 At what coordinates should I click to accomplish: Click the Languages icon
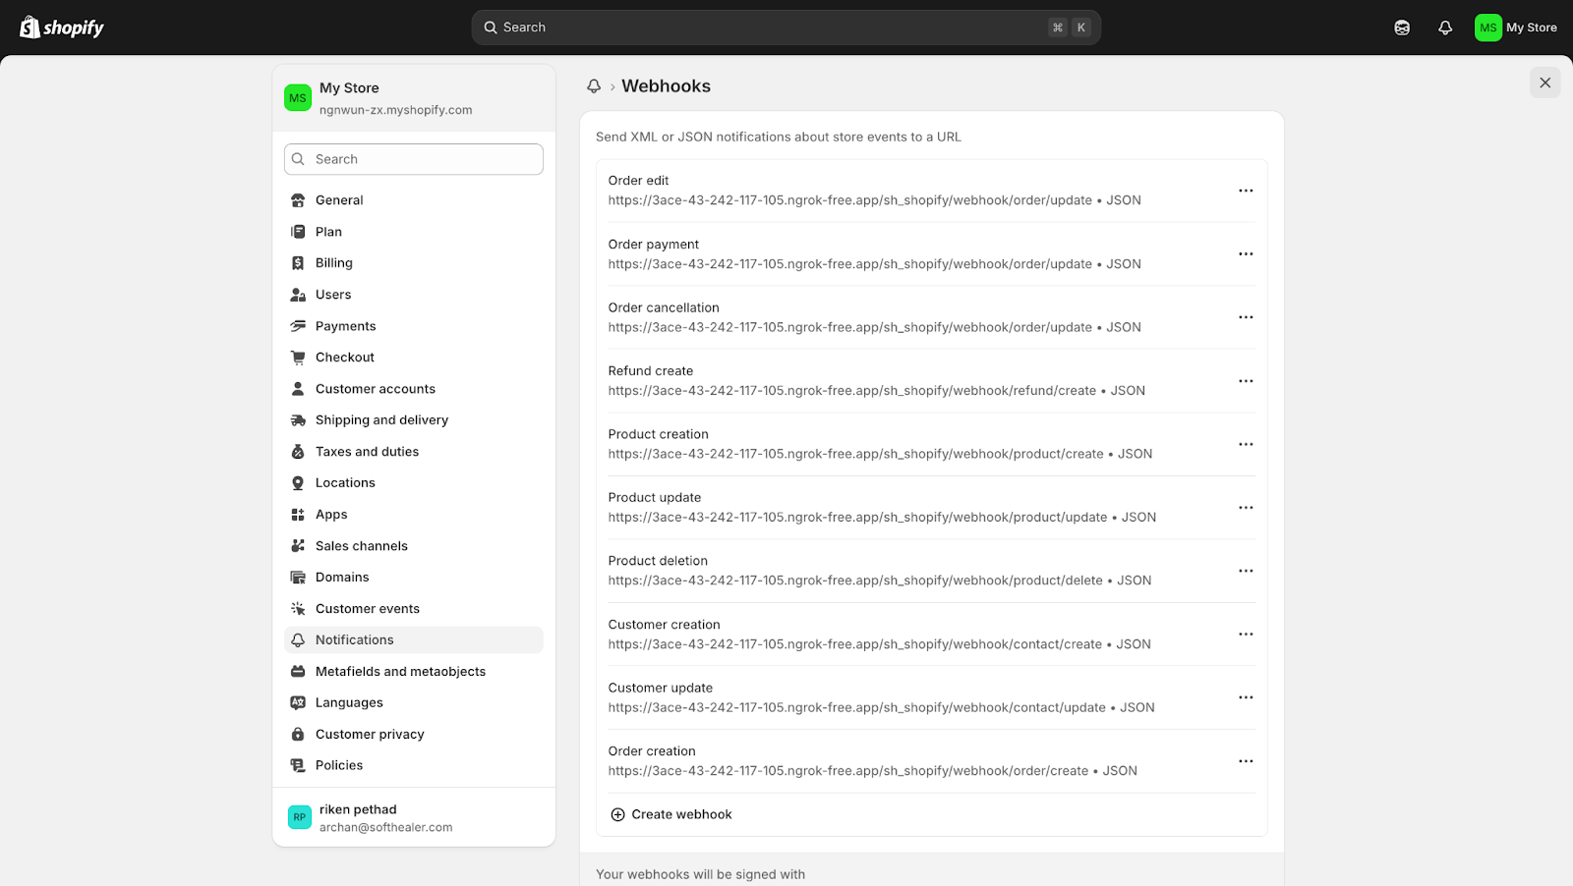click(298, 703)
